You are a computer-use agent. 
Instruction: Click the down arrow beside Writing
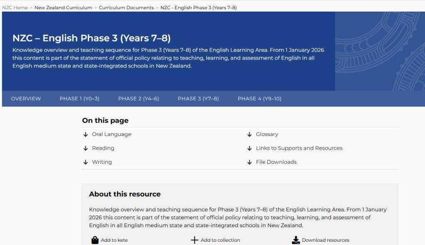coord(85,162)
